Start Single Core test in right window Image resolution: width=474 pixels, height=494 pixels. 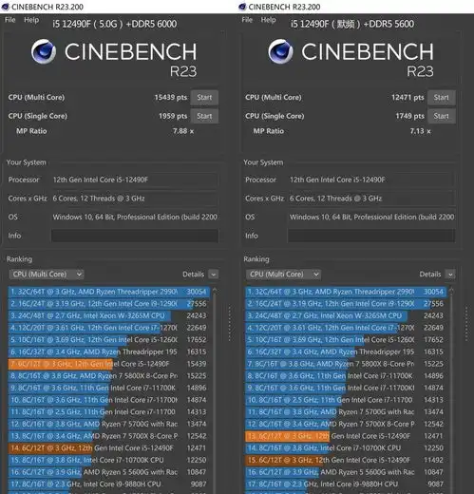tap(442, 116)
